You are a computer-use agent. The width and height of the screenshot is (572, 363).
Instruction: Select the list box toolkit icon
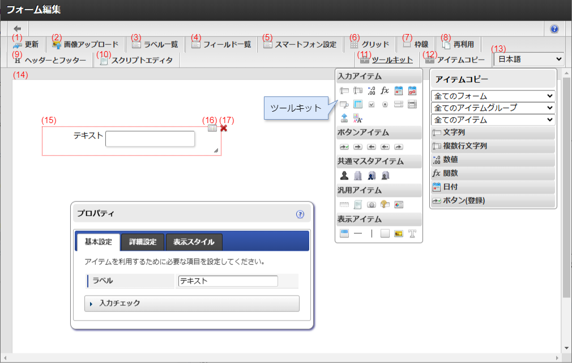pyautogui.click(x=412, y=104)
